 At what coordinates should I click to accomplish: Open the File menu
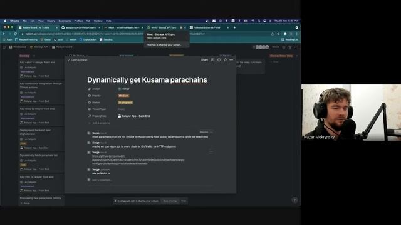(25, 21)
